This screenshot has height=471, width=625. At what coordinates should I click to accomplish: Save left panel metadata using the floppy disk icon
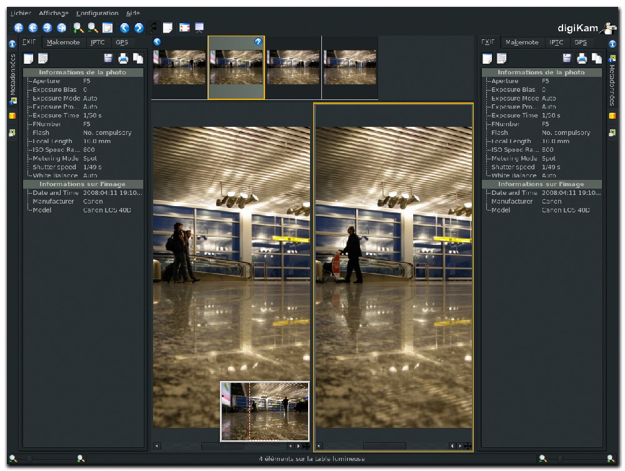point(107,57)
